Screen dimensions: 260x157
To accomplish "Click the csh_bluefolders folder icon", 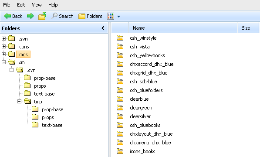I will [x=120, y=90].
